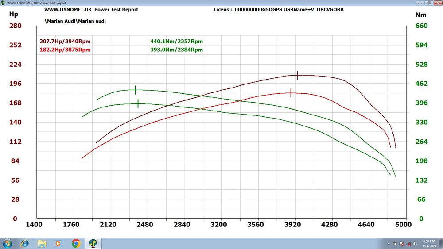Click the 440.1Nm/2357Rpm torque label

(x=177, y=42)
